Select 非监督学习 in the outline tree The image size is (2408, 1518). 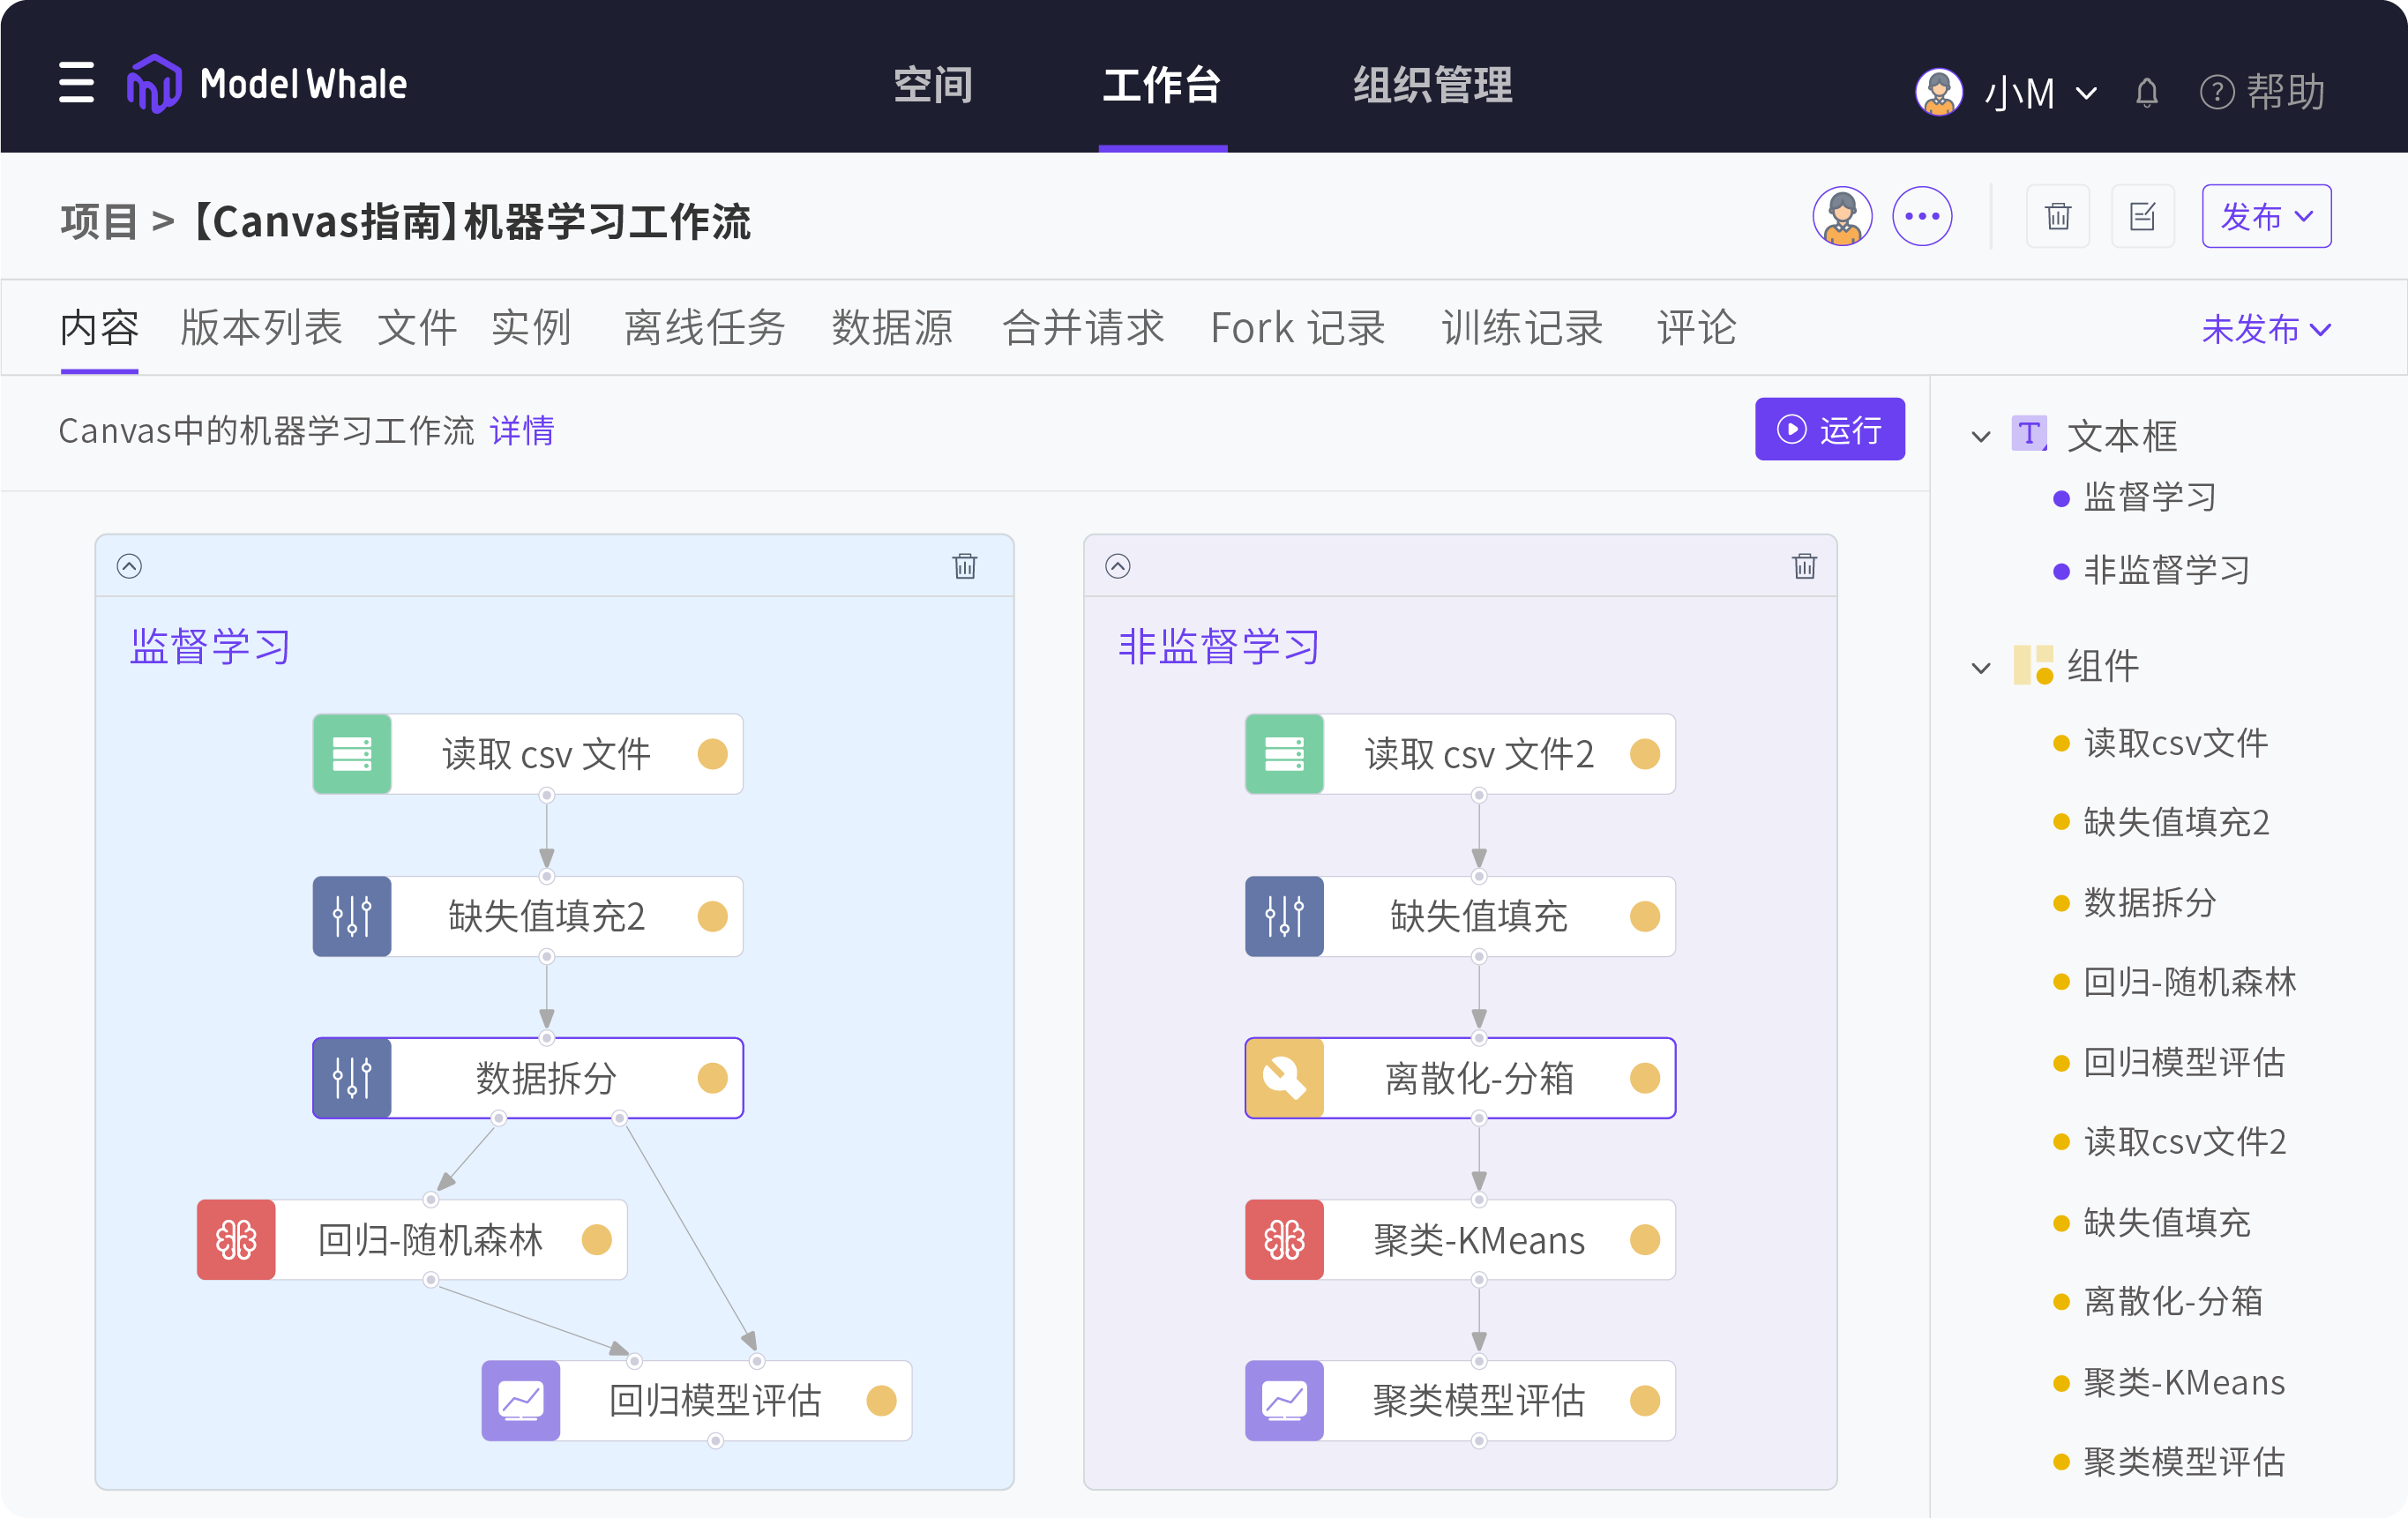tap(2167, 570)
